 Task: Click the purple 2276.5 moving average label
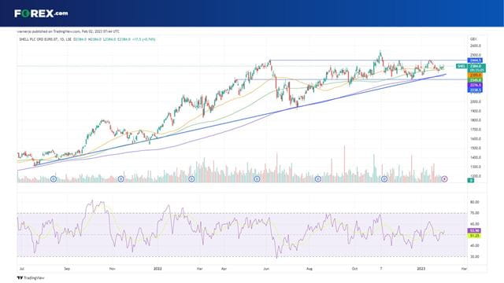pos(475,86)
